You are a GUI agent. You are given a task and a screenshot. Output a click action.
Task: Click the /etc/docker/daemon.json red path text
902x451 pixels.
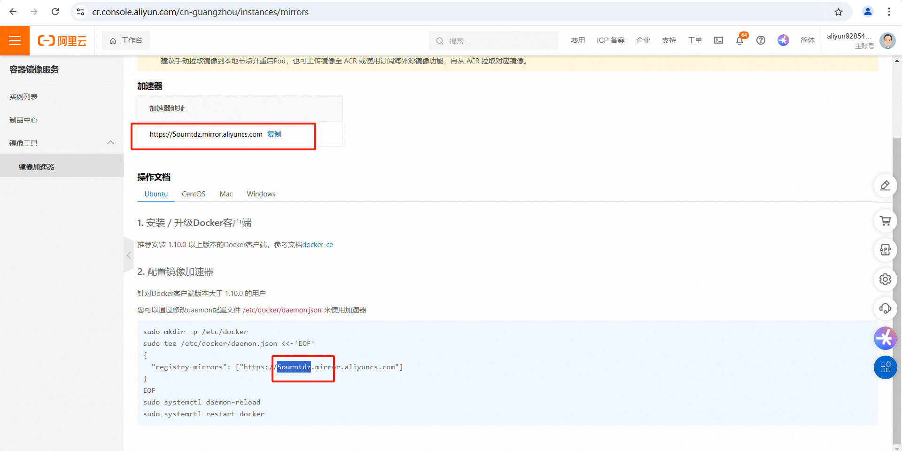click(x=282, y=310)
